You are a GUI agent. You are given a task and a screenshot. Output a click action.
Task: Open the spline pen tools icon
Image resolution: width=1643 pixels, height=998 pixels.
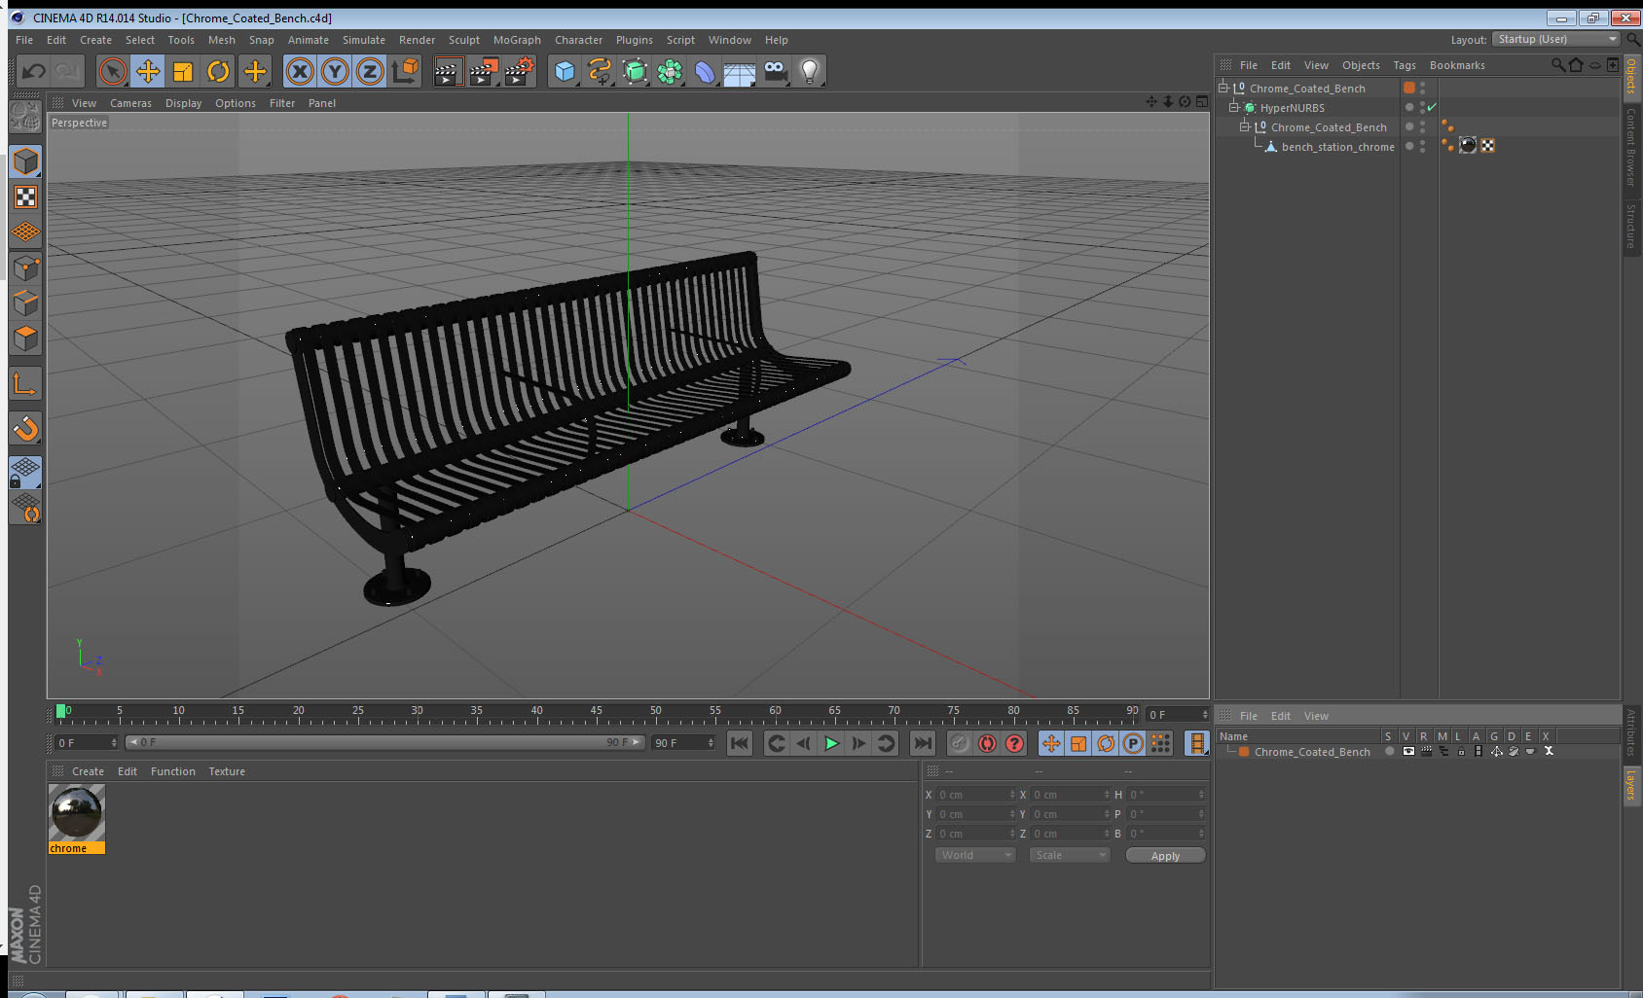(600, 71)
